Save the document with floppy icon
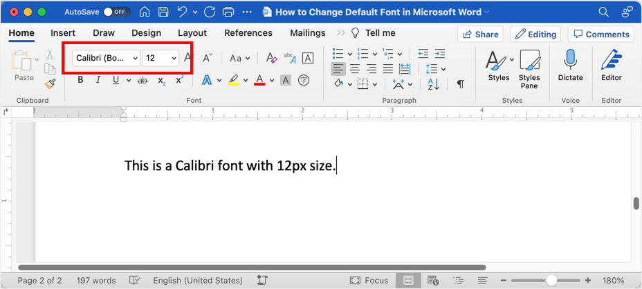 (163, 12)
